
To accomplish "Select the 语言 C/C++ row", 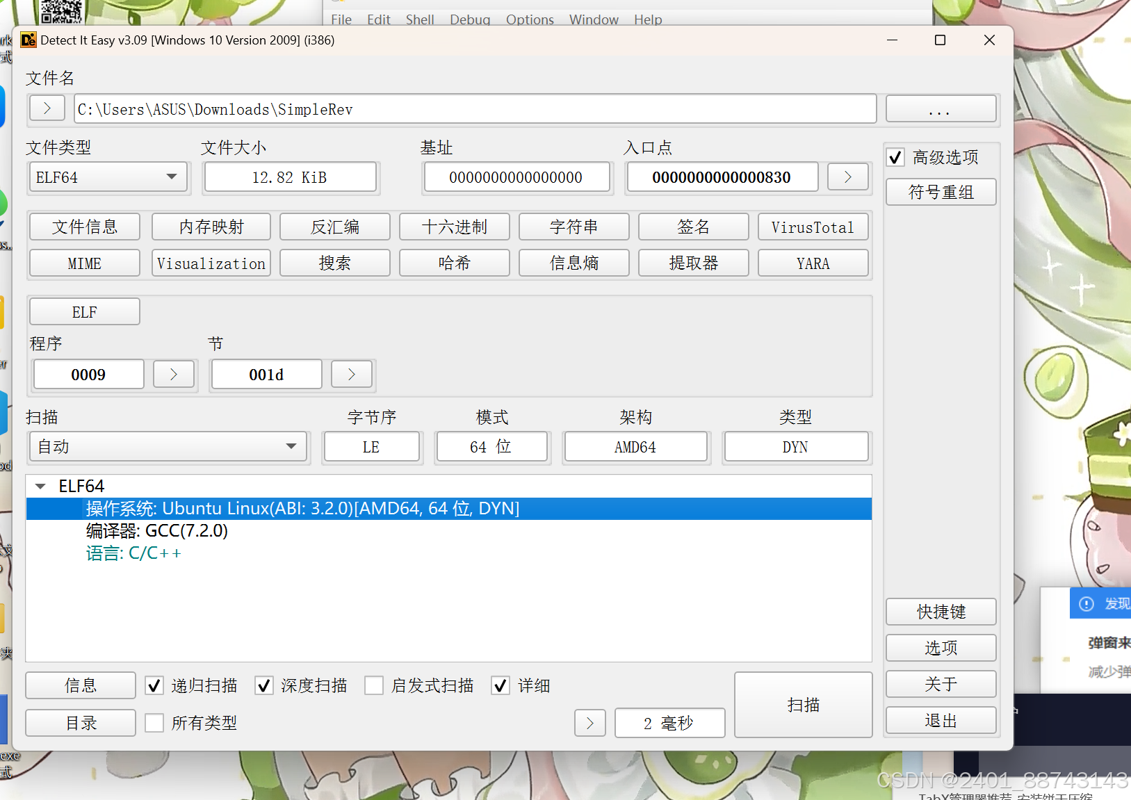I will [449, 553].
